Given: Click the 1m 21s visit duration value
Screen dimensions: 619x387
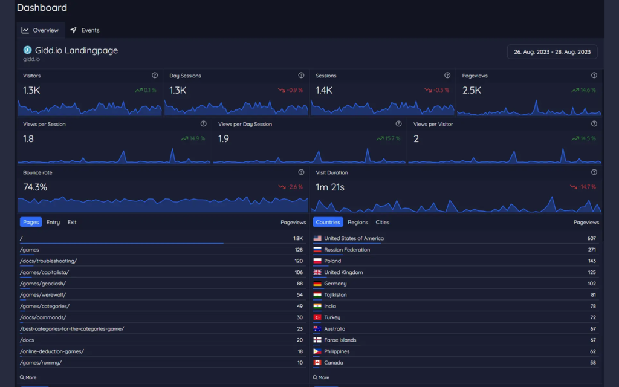Looking at the screenshot, I should pyautogui.click(x=330, y=187).
